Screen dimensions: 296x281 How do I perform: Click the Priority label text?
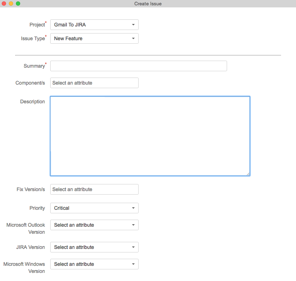(x=37, y=208)
